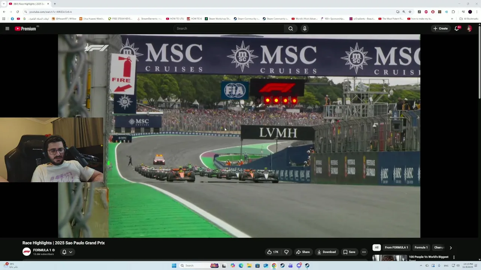Go back in browser history
Screen dimensions: 481x270
(x=4, y=12)
